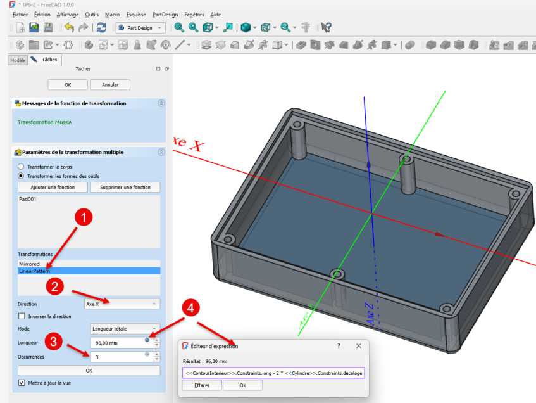Click the Fit all zoom icon
This screenshot has height=403, width=536.
tap(179, 27)
